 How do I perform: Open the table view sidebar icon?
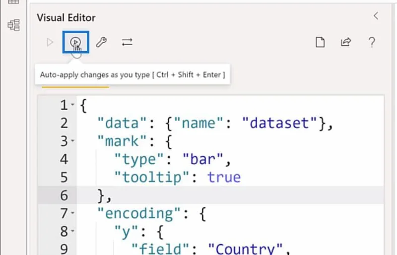pyautogui.click(x=14, y=2)
